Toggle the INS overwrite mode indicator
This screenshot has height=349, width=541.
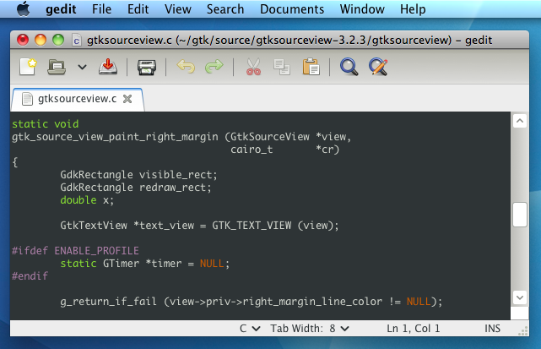(x=492, y=328)
